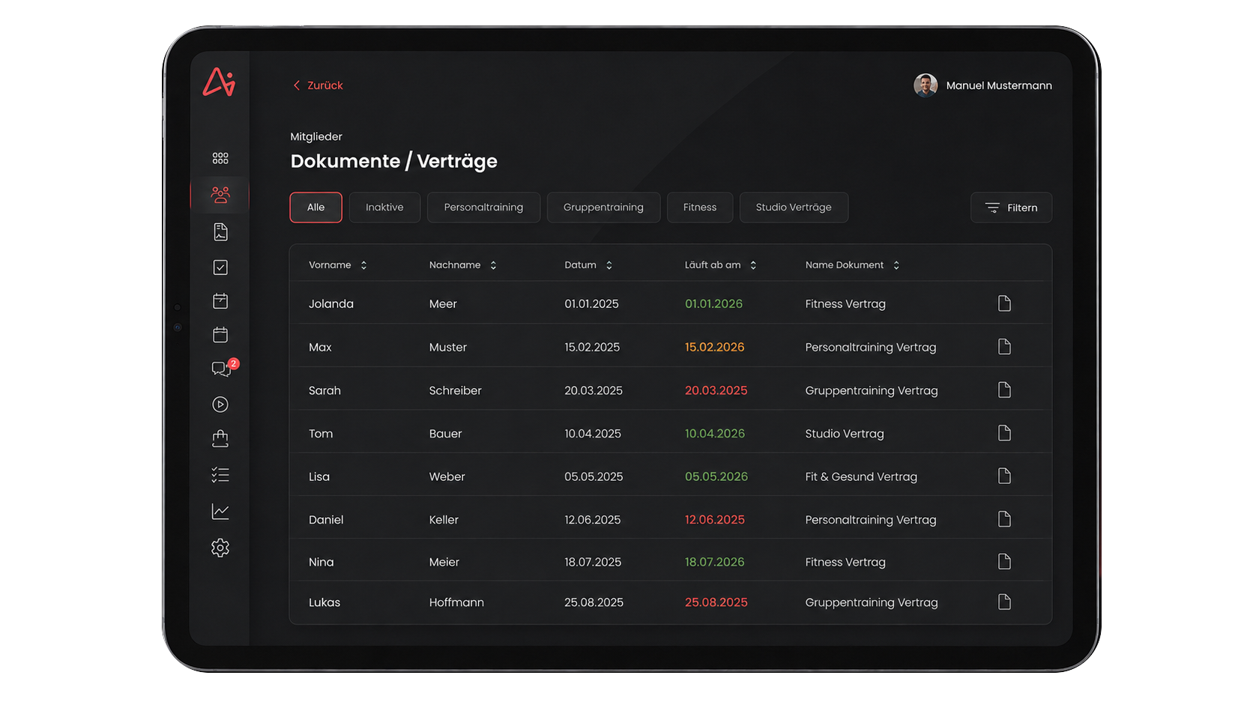Image resolution: width=1253 pixels, height=705 pixels.
Task: Click the Hoffmann last name cell
Action: (x=456, y=602)
